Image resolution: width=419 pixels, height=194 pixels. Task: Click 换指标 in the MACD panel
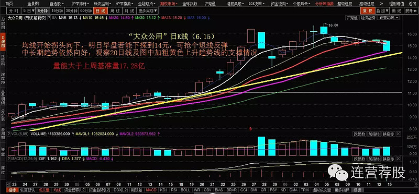point(388,159)
